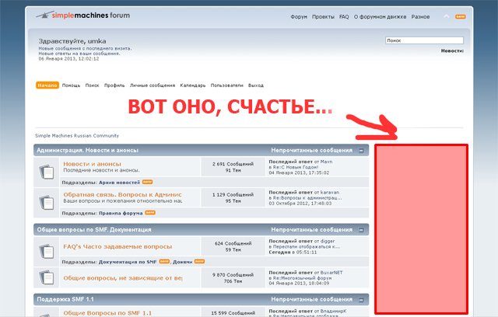The width and height of the screenshot is (498, 317).
Task: Open the Правила форума subboard
Action: pos(121,213)
